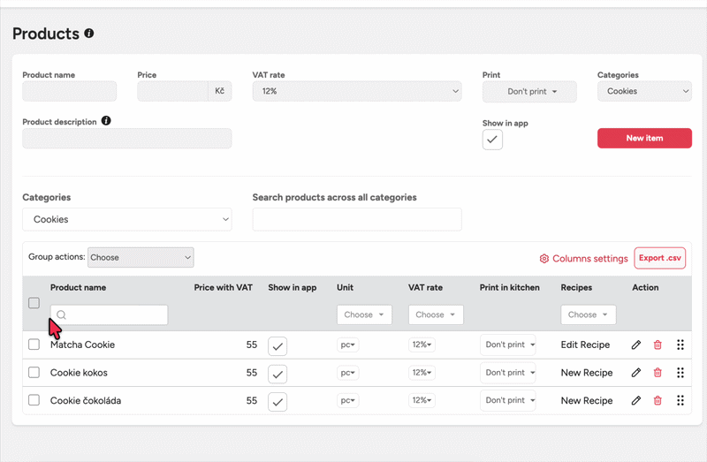
Task: Click the Search products across all categories field
Action: pyautogui.click(x=357, y=219)
